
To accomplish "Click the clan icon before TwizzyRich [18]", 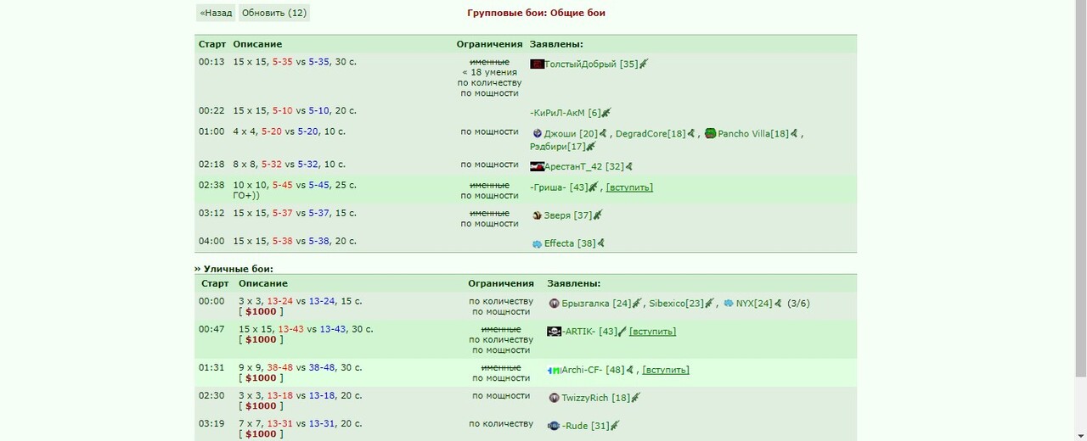I will tap(554, 398).
